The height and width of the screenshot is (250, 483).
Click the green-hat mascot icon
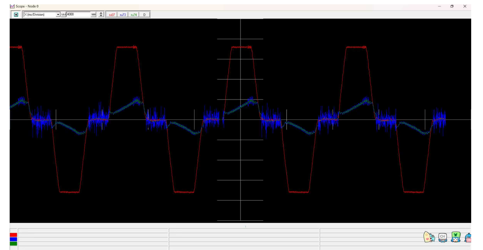click(x=455, y=237)
